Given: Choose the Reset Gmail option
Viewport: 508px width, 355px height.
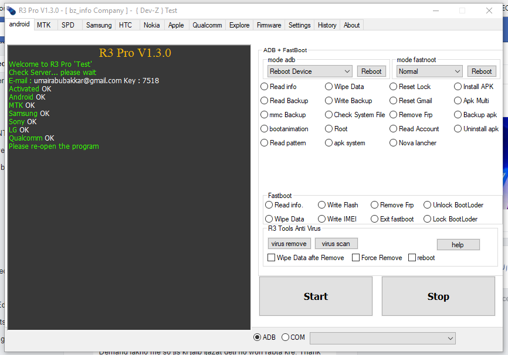Looking at the screenshot, I should tap(411, 101).
